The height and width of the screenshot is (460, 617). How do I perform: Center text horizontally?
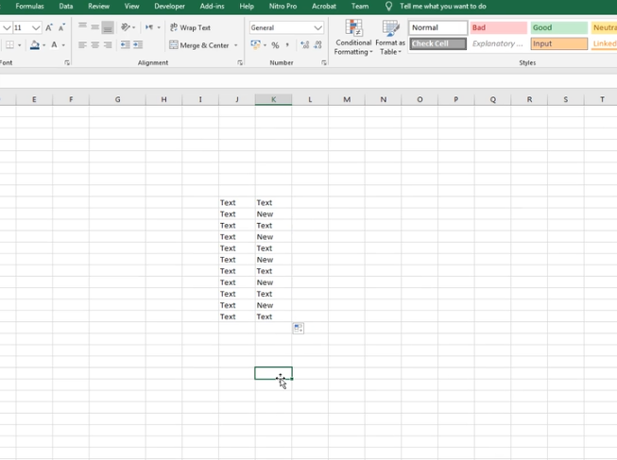coord(94,44)
